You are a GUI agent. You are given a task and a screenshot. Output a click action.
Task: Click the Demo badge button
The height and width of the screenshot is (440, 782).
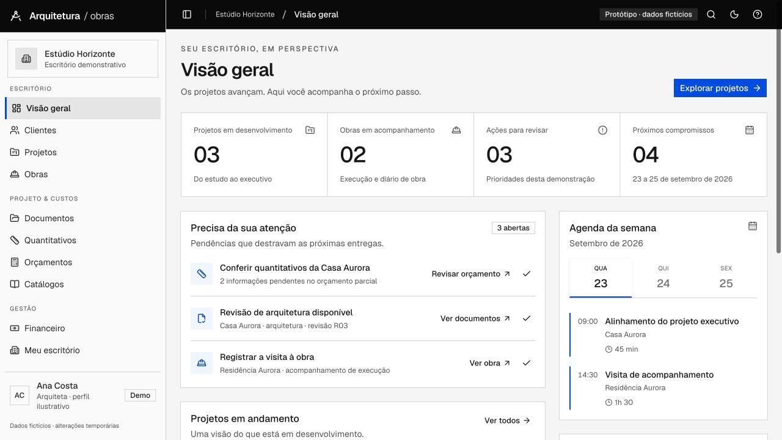click(x=140, y=395)
